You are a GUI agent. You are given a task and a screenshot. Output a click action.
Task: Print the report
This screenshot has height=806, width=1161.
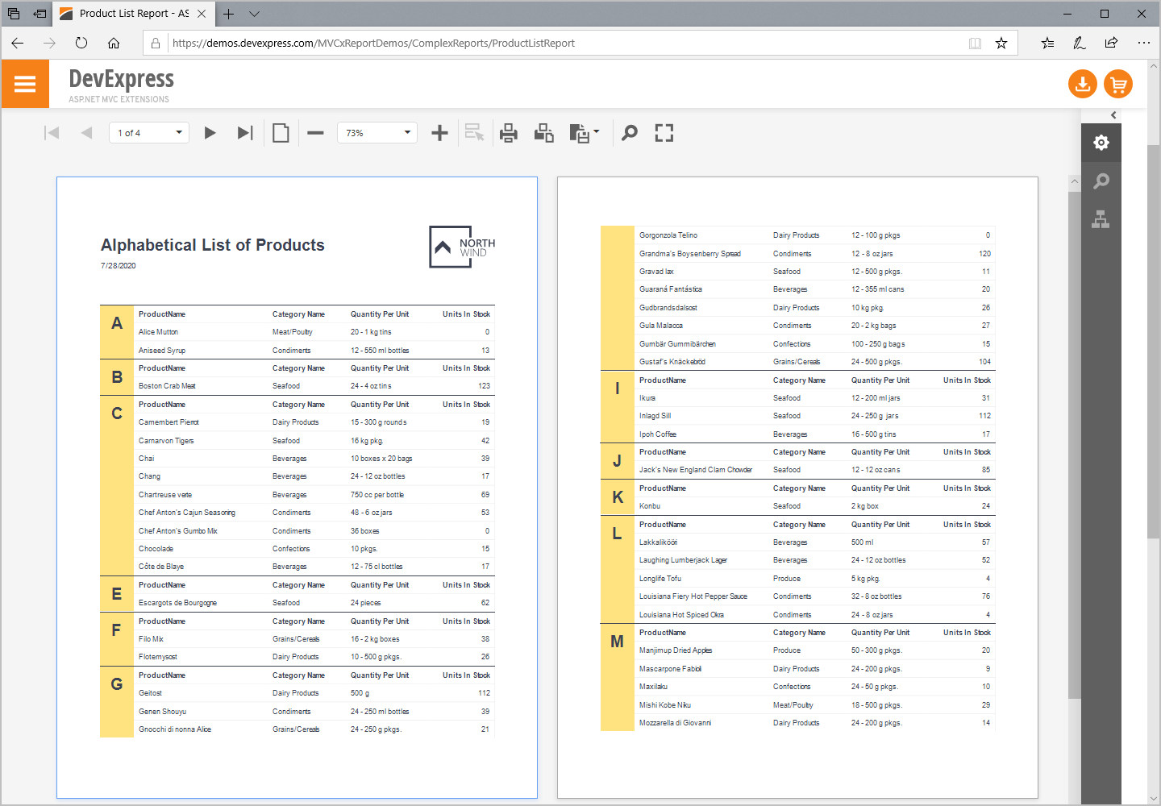tap(508, 132)
